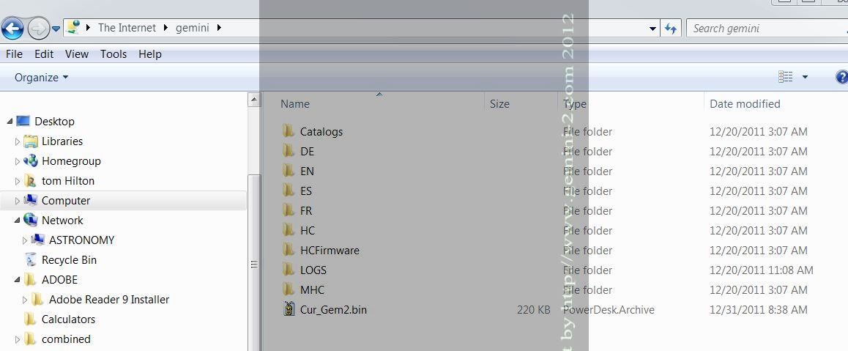Open the view options dropdown arrow
The width and height of the screenshot is (848, 351).
(x=805, y=77)
